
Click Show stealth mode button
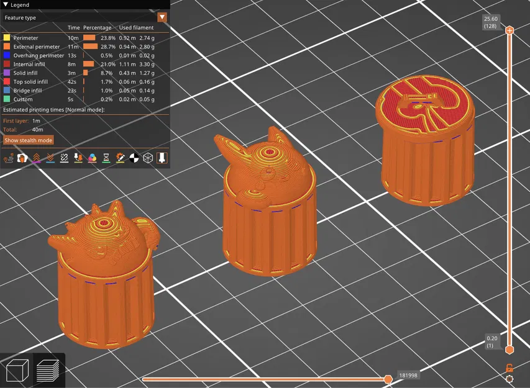(x=29, y=140)
